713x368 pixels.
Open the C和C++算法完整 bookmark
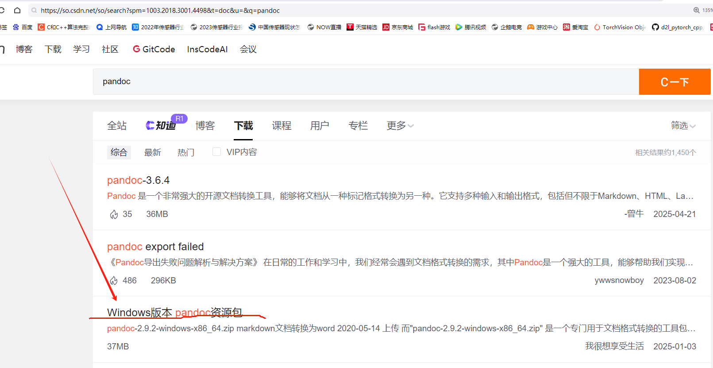(x=64, y=27)
